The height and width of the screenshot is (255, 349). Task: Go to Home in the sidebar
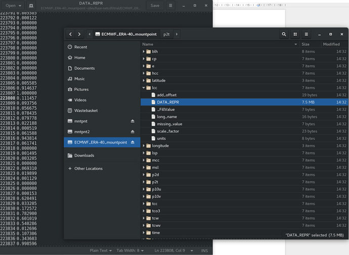click(102, 58)
